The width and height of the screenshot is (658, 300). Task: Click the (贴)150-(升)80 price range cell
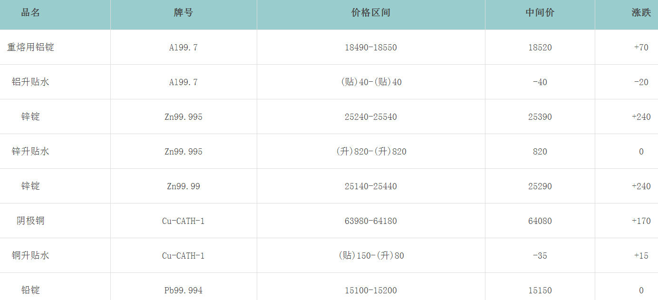click(371, 256)
